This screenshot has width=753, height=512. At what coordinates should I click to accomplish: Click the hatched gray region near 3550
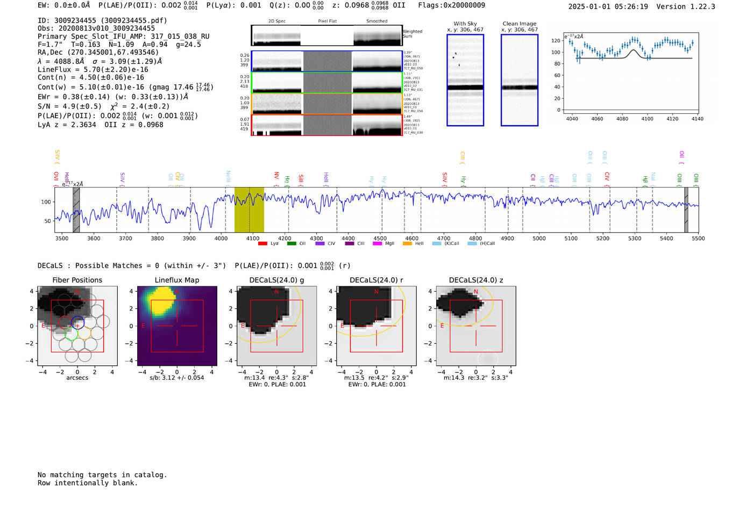76,210
